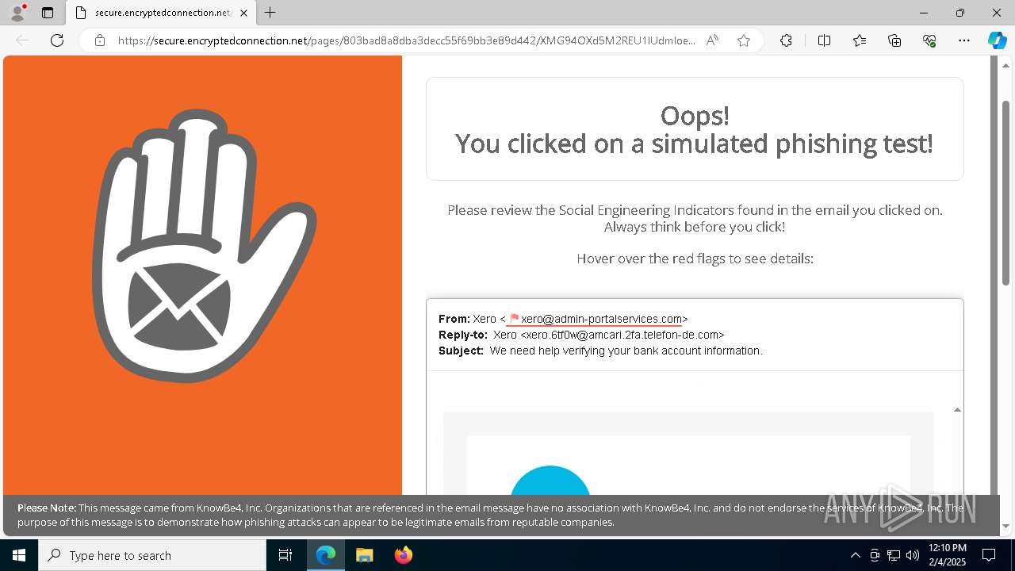Click the red flag next to sender address
The width and height of the screenshot is (1015, 571).
click(x=514, y=319)
